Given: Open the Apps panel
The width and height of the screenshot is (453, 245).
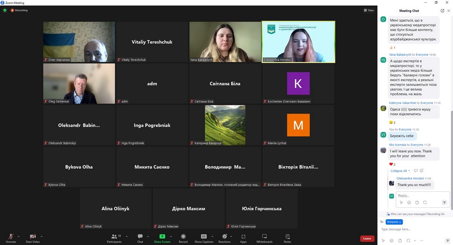Looking at the screenshot, I should 243,238.
